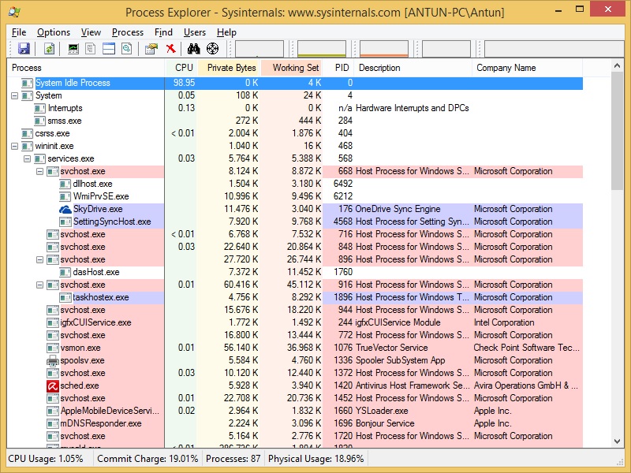Save the process list
Screen dimensions: 631x473
click(x=25, y=48)
